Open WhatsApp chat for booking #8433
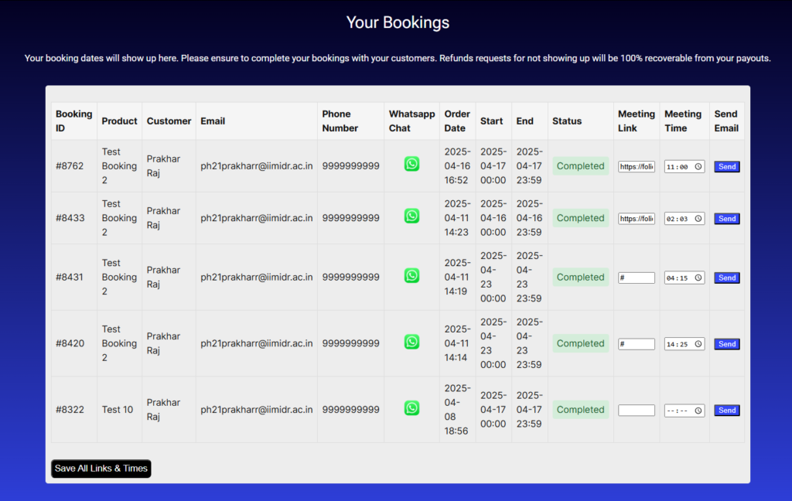The height and width of the screenshot is (501, 792). [x=411, y=216]
